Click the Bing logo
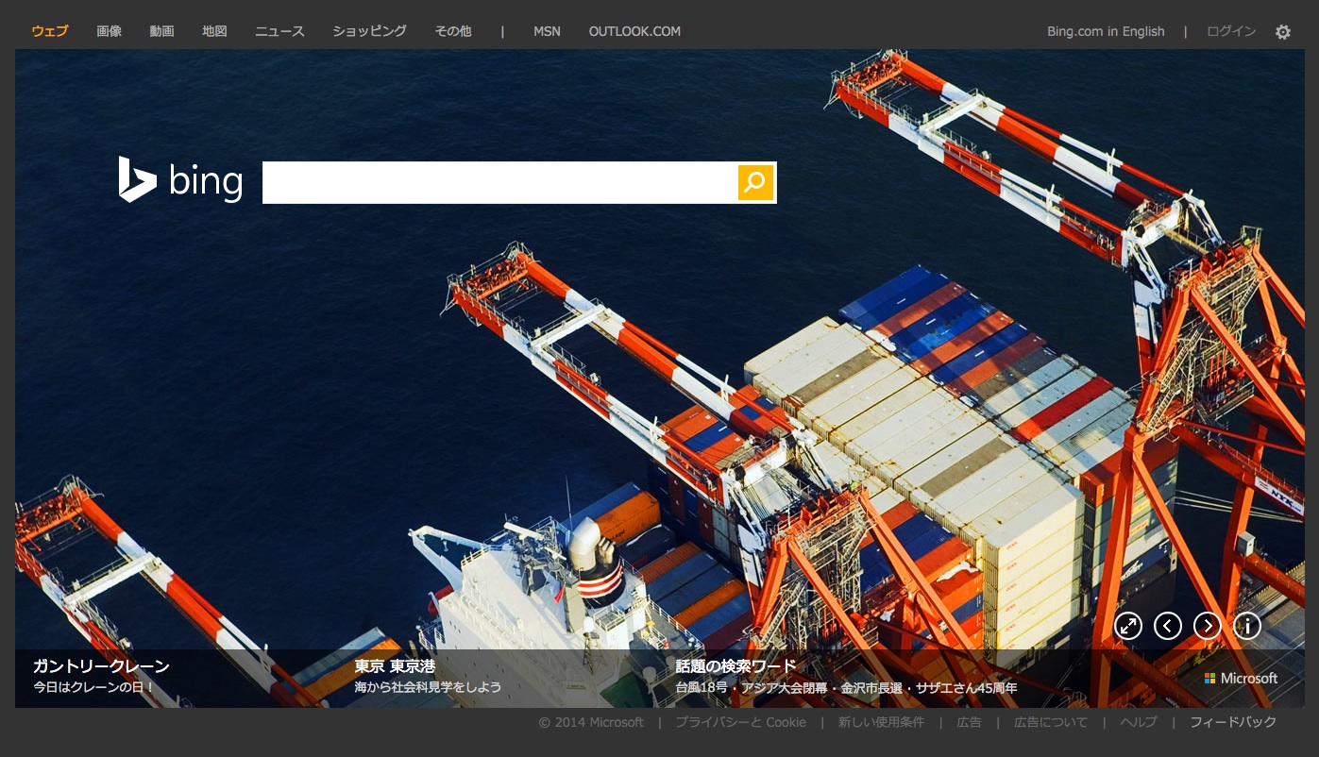 181,180
